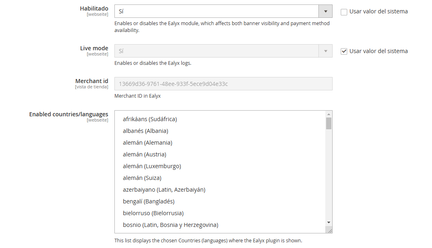Screen dimensions: 432x248
Task: Click the list scrollbar up arrow
Action: [x=329, y=114]
